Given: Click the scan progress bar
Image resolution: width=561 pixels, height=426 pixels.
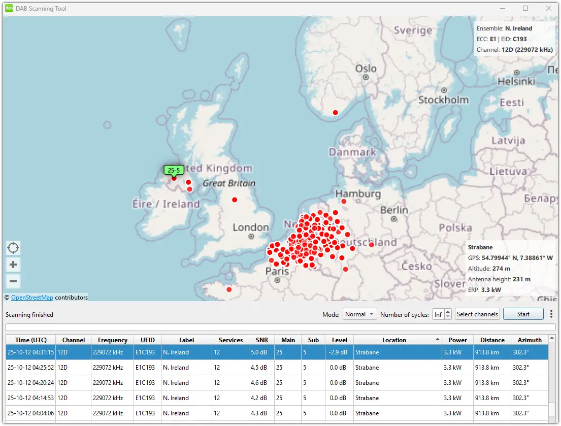Looking at the screenshot, I should point(280,327).
